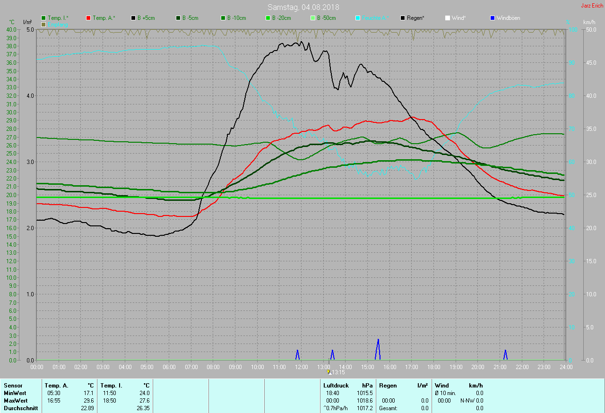Click the Luftdruck header in the stats table
The height and width of the screenshot is (413, 605).
(x=336, y=386)
